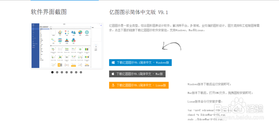279x127 pixels.
Task: Download the Windows版 installer of 亿图图示V9.1
Action: pyautogui.click(x=140, y=62)
